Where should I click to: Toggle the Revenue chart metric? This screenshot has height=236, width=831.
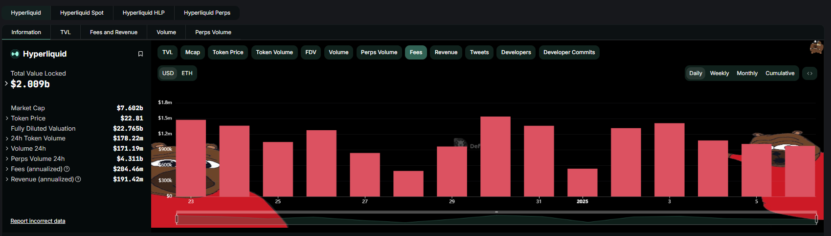point(446,52)
